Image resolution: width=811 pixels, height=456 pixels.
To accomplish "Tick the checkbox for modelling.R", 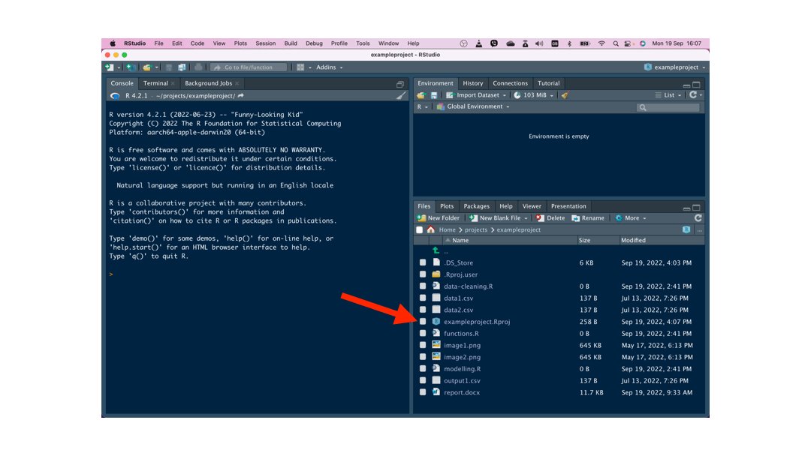I will click(423, 369).
